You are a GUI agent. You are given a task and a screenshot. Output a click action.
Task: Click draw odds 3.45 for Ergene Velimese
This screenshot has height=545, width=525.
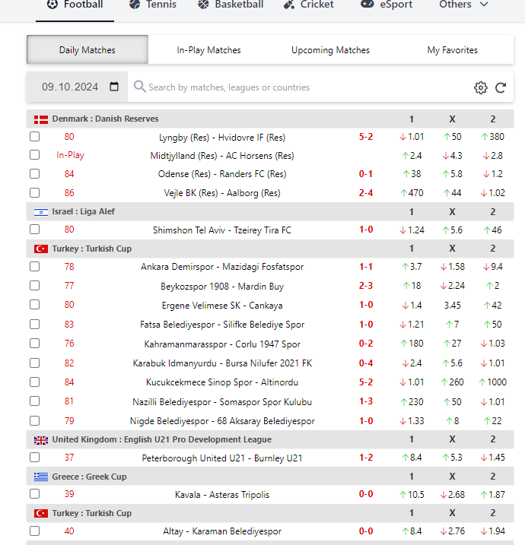click(452, 306)
